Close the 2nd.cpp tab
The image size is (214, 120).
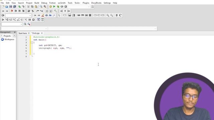[x=42, y=33]
